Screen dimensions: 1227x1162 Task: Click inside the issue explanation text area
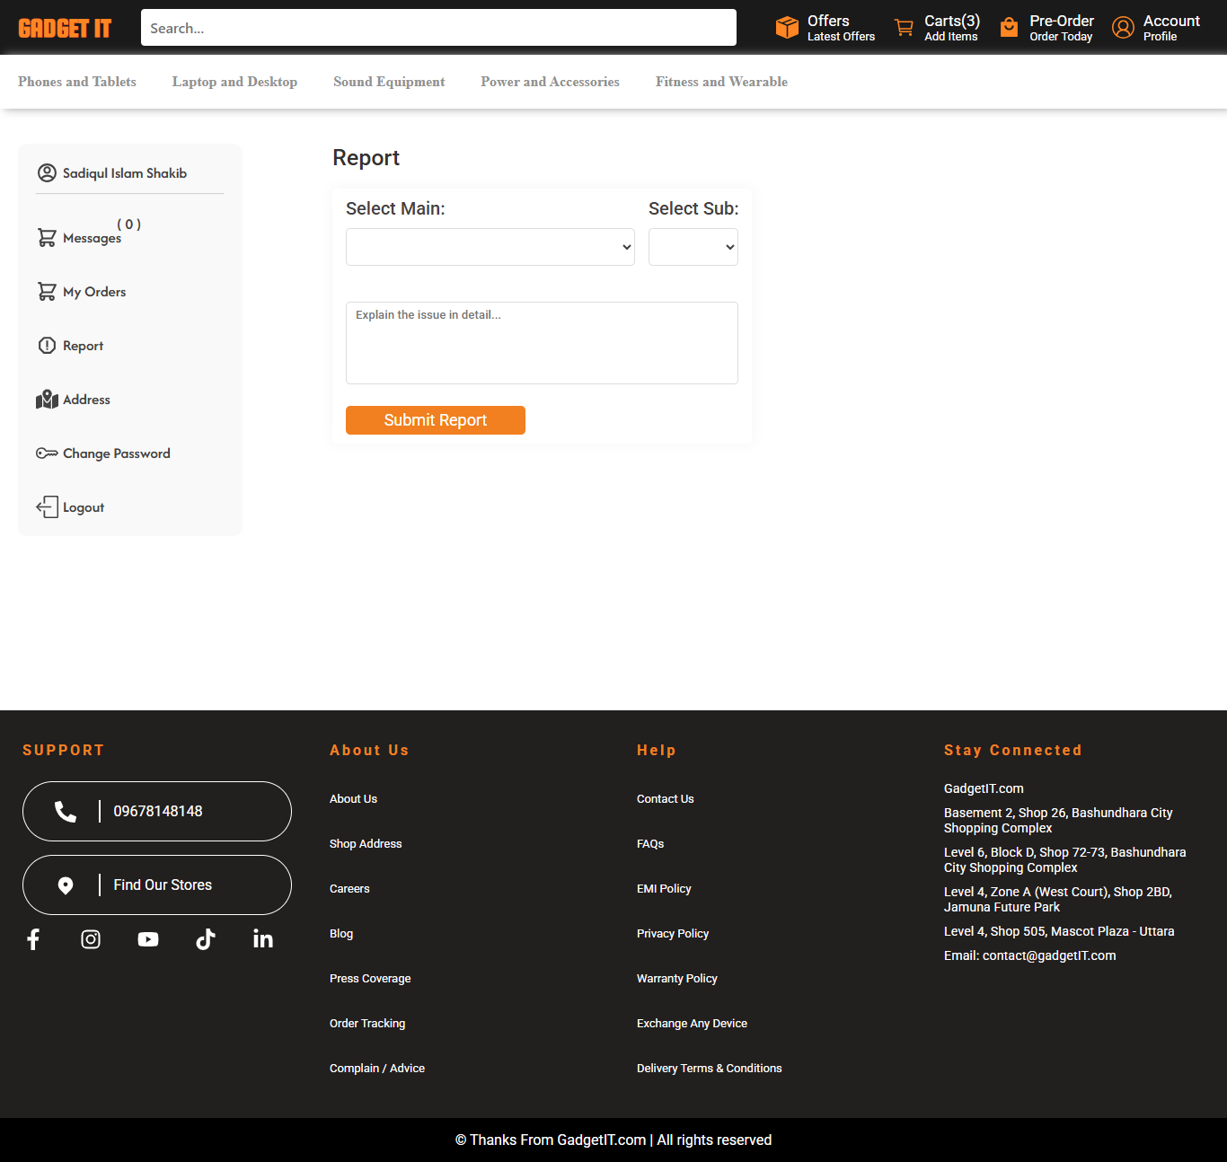[x=541, y=343]
